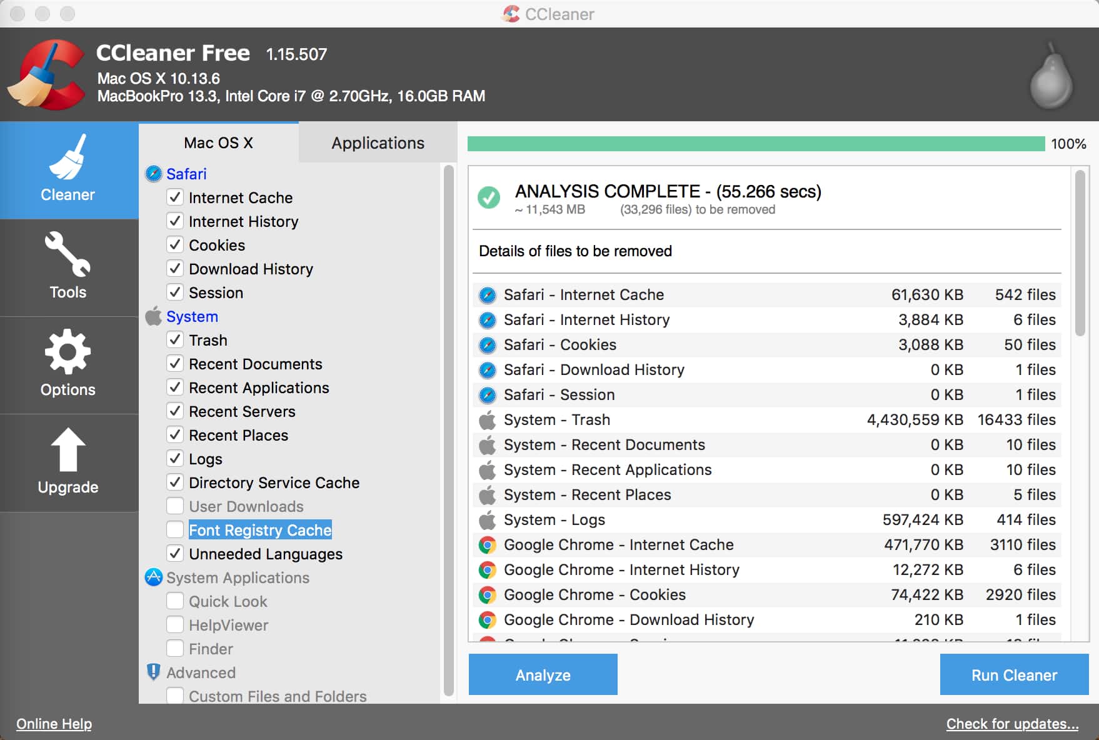Enable the Font Registry Cache checkbox
This screenshot has height=740, width=1099.
(175, 530)
